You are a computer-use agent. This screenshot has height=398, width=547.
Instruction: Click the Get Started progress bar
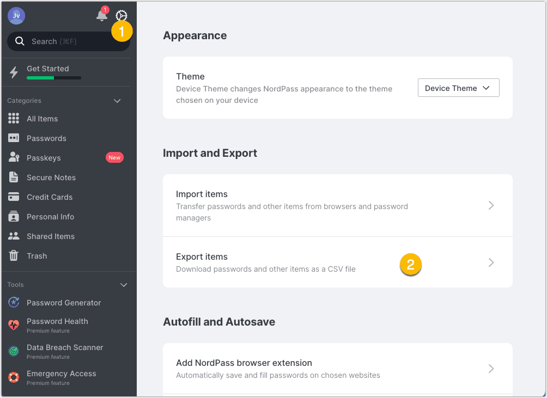[54, 78]
